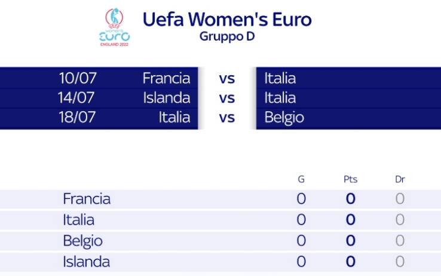Sort by the "Pts" column header
The height and width of the screenshot is (276, 441).
(350, 179)
